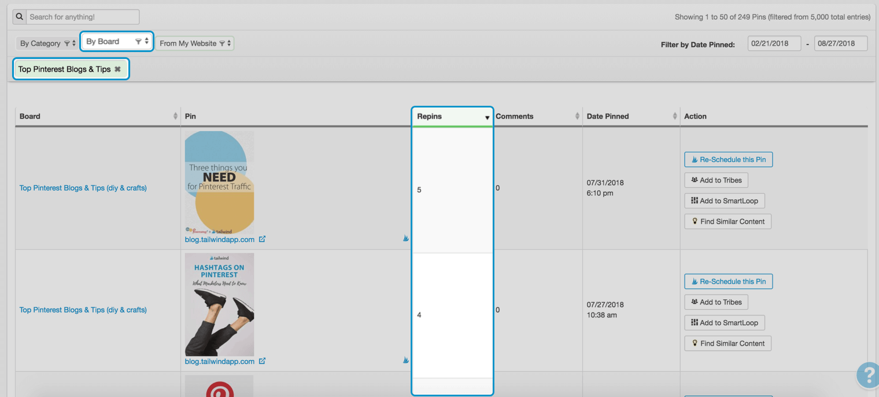Click external link icon under first pin
Viewport: 879px width, 397px height.
pos(262,239)
